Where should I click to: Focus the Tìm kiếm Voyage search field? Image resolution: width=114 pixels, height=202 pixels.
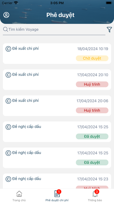click(x=54, y=30)
